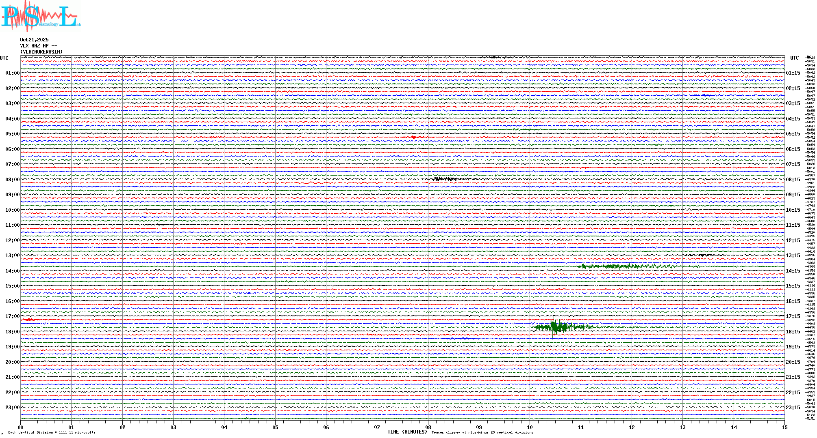Click minute 10 tick on bottom axis
Image resolution: width=817 pixels, height=438 pixels.
pos(530,427)
